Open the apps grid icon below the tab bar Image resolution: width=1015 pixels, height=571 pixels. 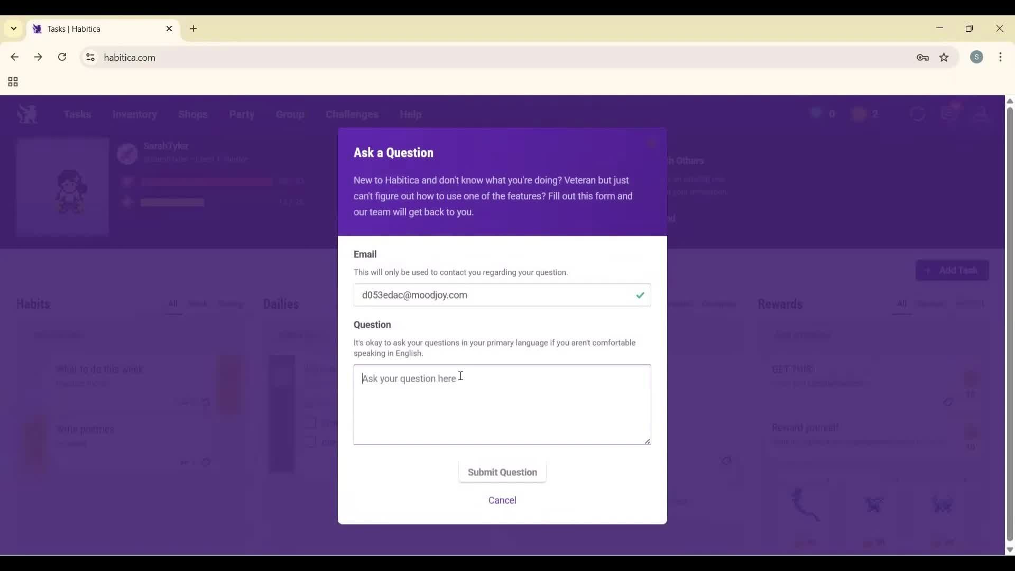(x=12, y=82)
